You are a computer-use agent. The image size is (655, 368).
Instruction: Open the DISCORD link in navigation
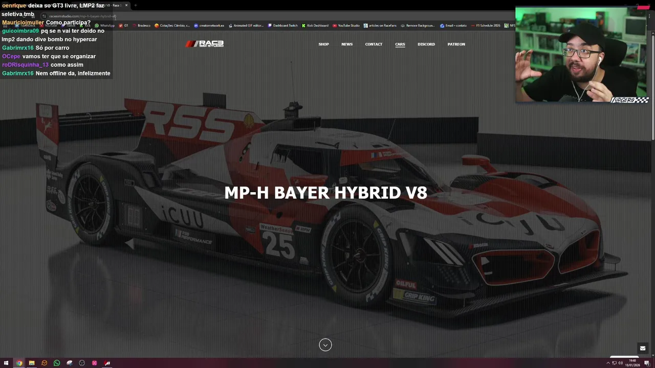(x=426, y=44)
